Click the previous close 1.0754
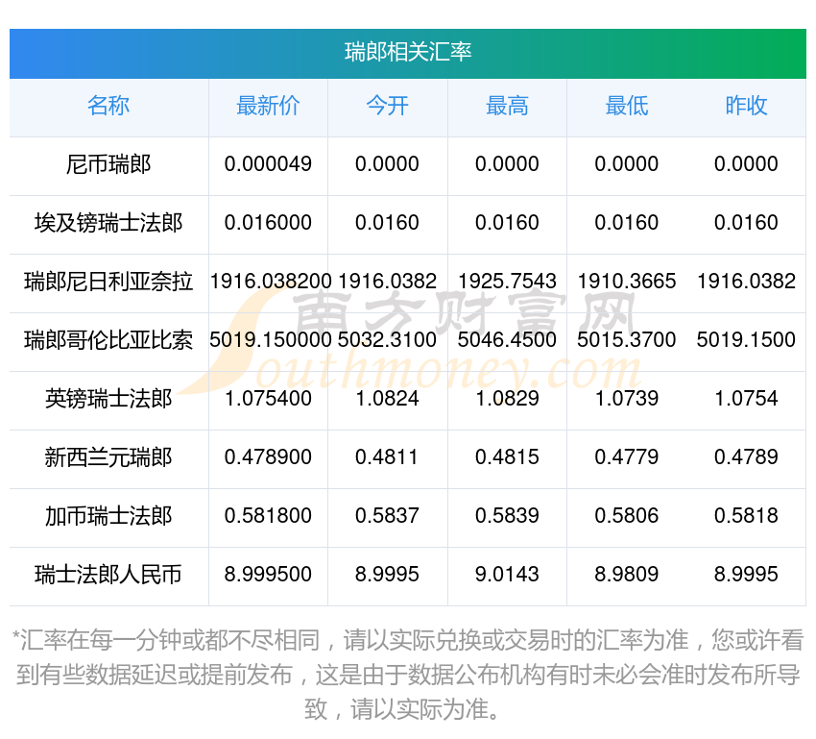Image resolution: width=816 pixels, height=739 pixels. point(746,399)
